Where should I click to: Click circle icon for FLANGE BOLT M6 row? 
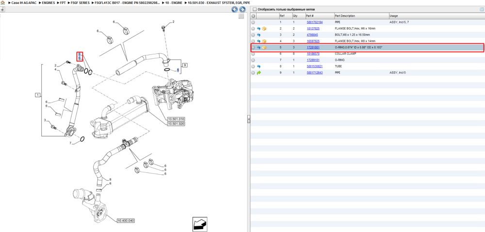(x=253, y=29)
